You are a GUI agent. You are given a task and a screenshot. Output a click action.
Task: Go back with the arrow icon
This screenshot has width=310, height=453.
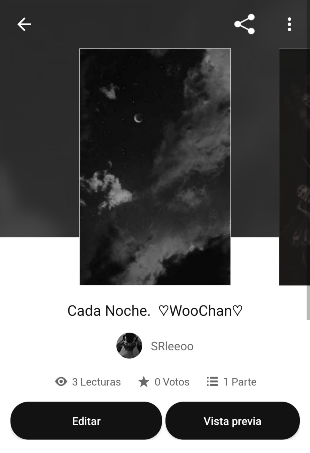click(x=24, y=24)
